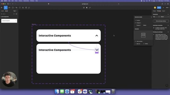Image resolution: width=170 pixels, height=95 pixels.
Task: Open the Figma main menu icon
Action: click(x=2, y=8)
